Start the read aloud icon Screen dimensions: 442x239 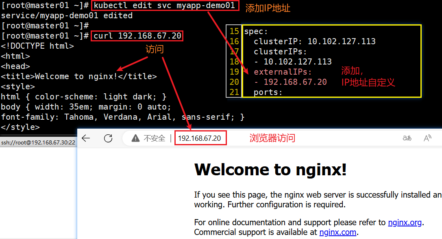point(427,138)
